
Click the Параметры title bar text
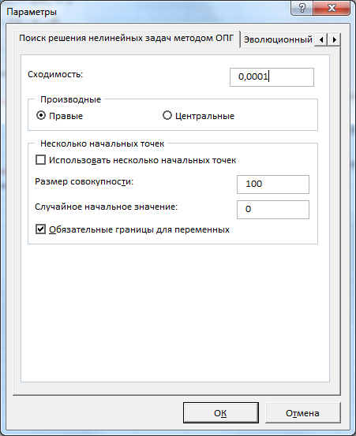pos(32,12)
